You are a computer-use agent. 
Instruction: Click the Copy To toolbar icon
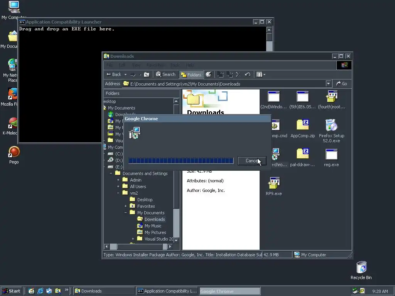click(230, 74)
